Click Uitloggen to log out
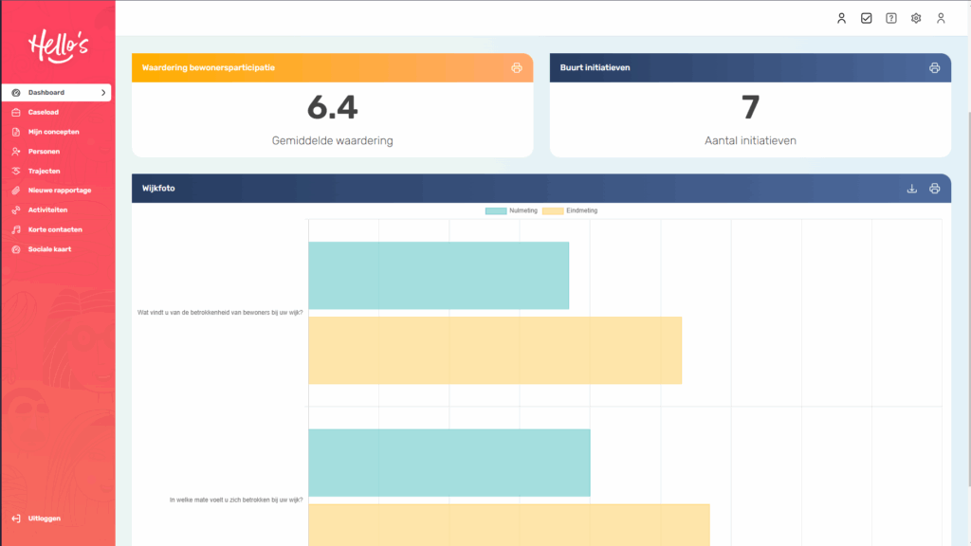Image resolution: width=971 pixels, height=546 pixels. [44, 519]
